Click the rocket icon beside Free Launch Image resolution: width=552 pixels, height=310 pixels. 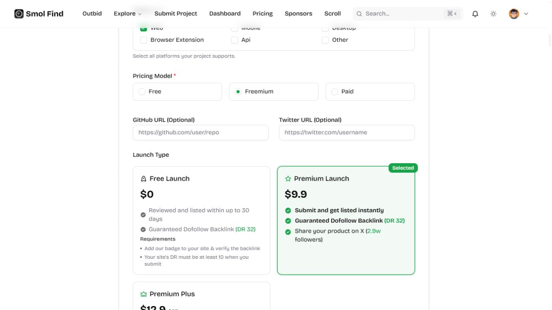pos(143,179)
